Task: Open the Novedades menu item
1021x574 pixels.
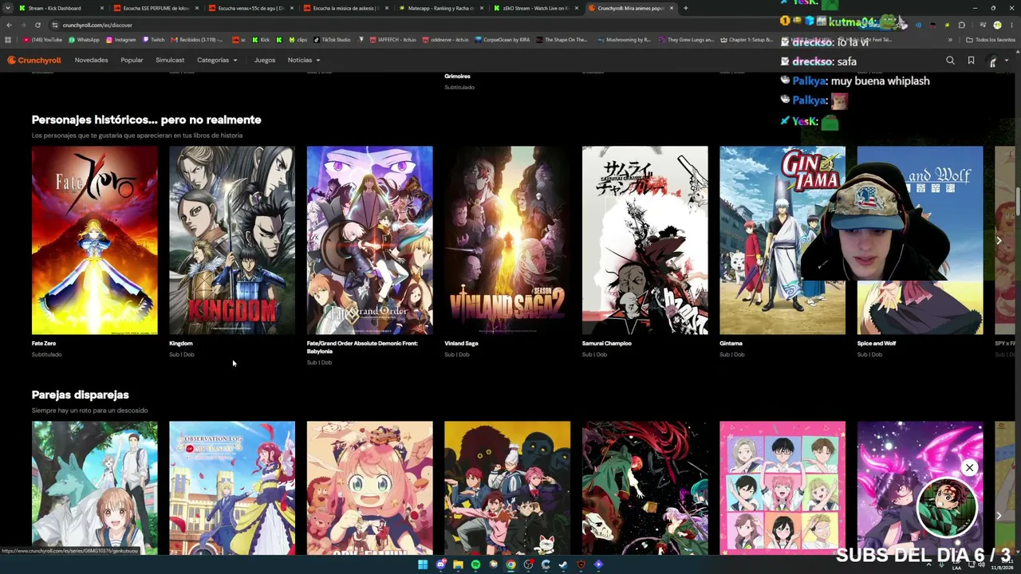Action: point(91,60)
